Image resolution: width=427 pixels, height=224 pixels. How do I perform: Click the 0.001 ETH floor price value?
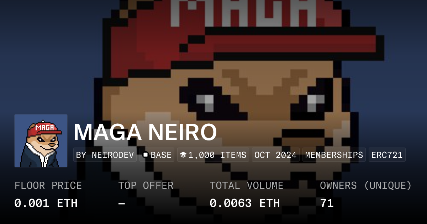pyautogui.click(x=46, y=203)
